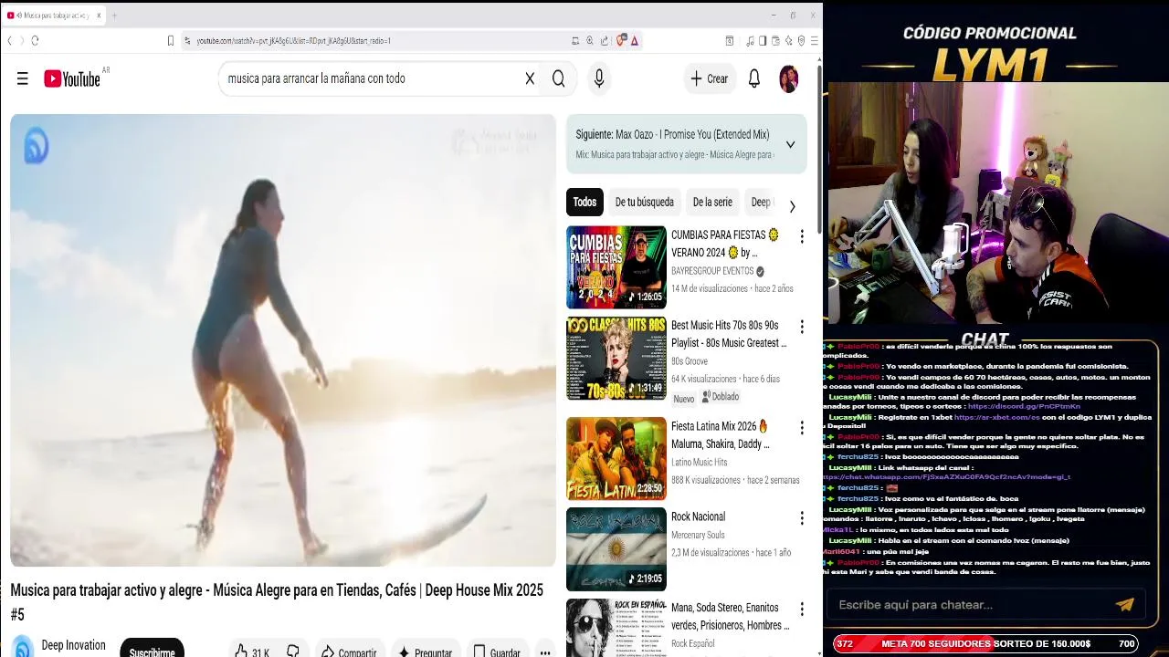The image size is (1169, 657).
Task: Open the Brave rewards triangle icon
Action: tap(634, 40)
